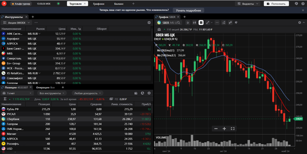This screenshot has width=307, height=154.
Task: Expand the АФК Система market dropdown
Action: pyautogui.click(x=40, y=34)
